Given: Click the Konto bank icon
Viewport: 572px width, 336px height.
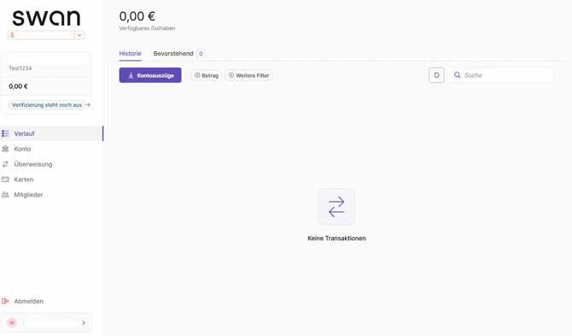Looking at the screenshot, I should click(5, 149).
